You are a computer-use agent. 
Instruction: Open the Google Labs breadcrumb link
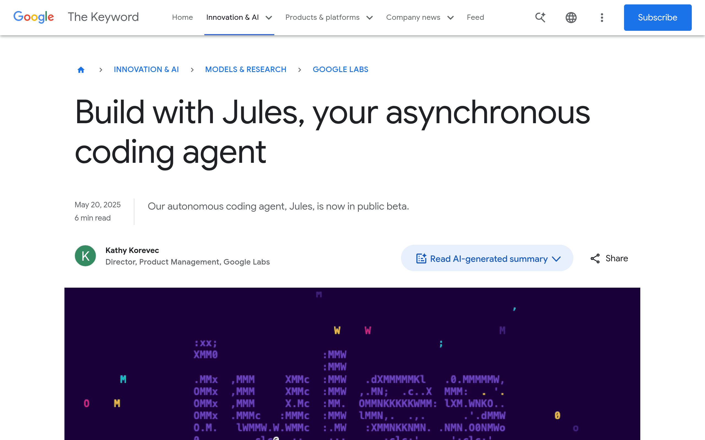(x=341, y=70)
